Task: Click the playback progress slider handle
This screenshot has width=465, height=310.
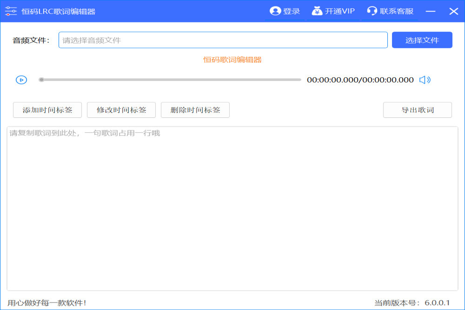Action: [x=41, y=80]
